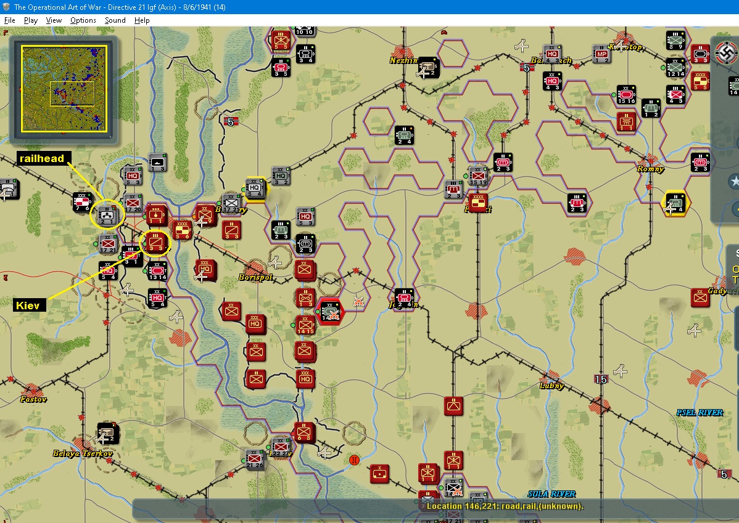
Task: Open the View menu
Action: [54, 20]
